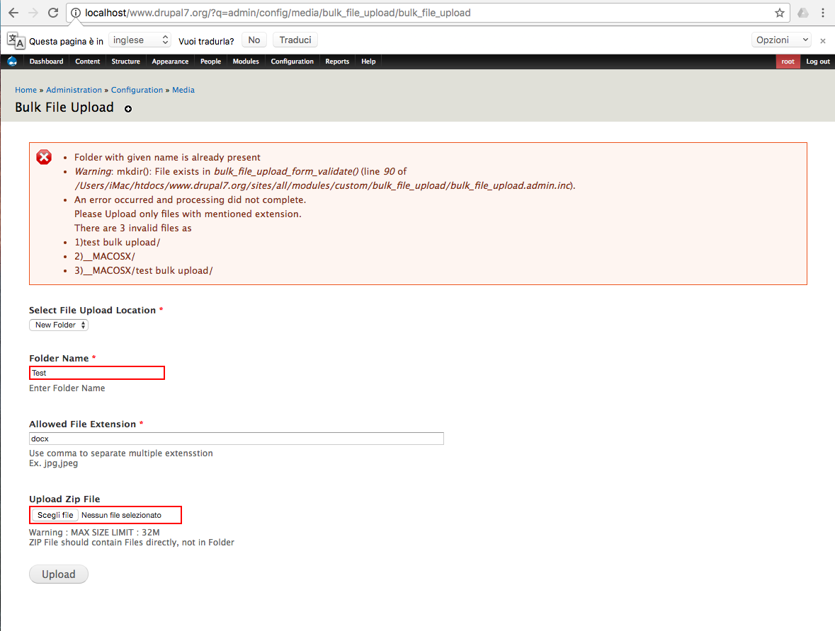Reload the page using the refresh icon
This screenshot has width=835, height=631.
pos(54,12)
